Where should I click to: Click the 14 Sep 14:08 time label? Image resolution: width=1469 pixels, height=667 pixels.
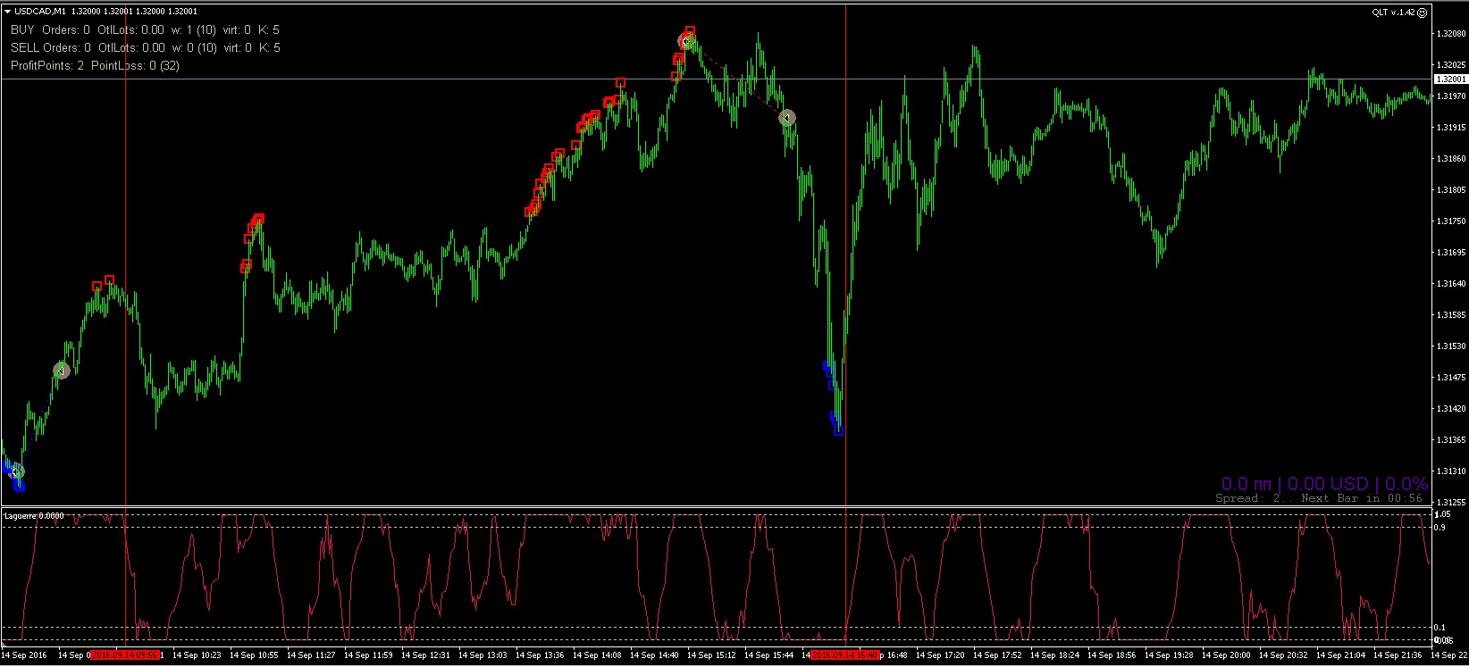pyautogui.click(x=597, y=655)
